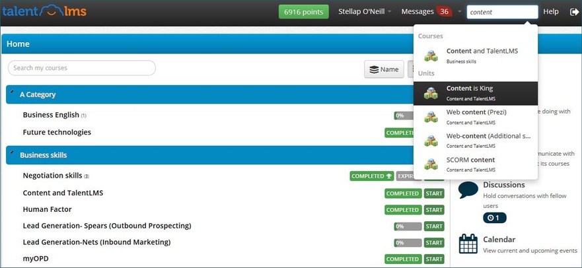Image resolution: width=582 pixels, height=268 pixels.
Task: Click the Business English 0% progress bar
Action: tap(404, 116)
